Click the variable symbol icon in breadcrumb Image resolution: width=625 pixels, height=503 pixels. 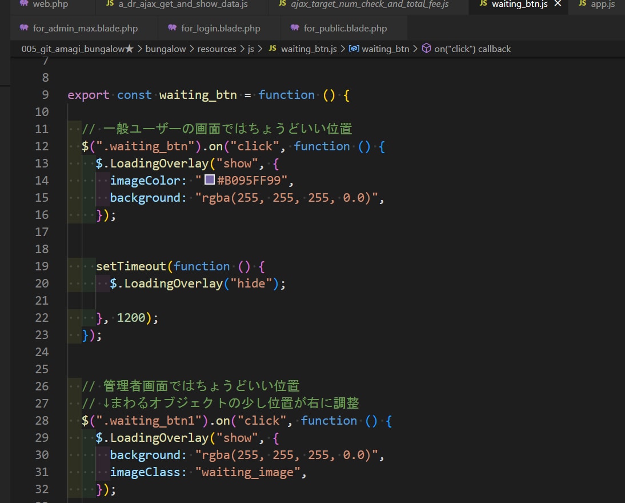(x=354, y=49)
